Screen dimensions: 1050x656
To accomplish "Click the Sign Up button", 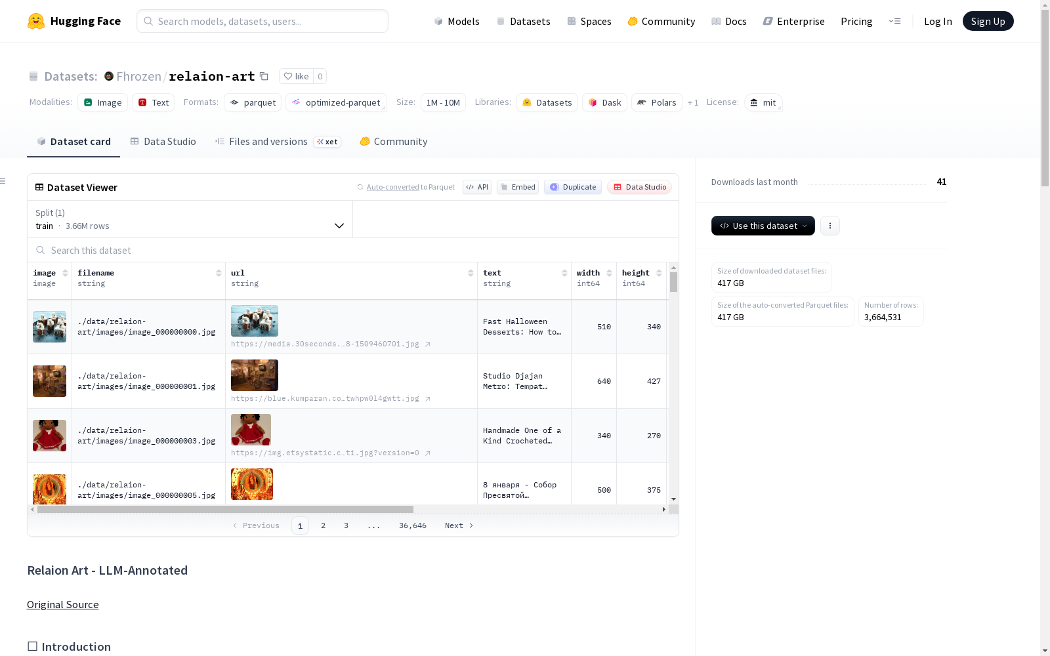I will 988,21.
